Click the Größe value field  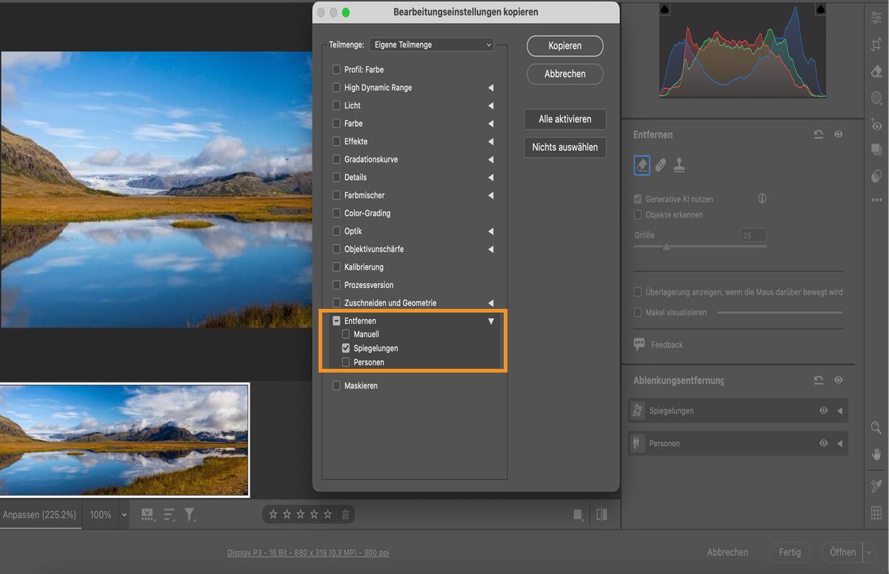click(x=753, y=236)
